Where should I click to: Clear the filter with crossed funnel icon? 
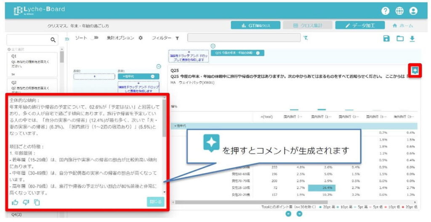coord(306,38)
